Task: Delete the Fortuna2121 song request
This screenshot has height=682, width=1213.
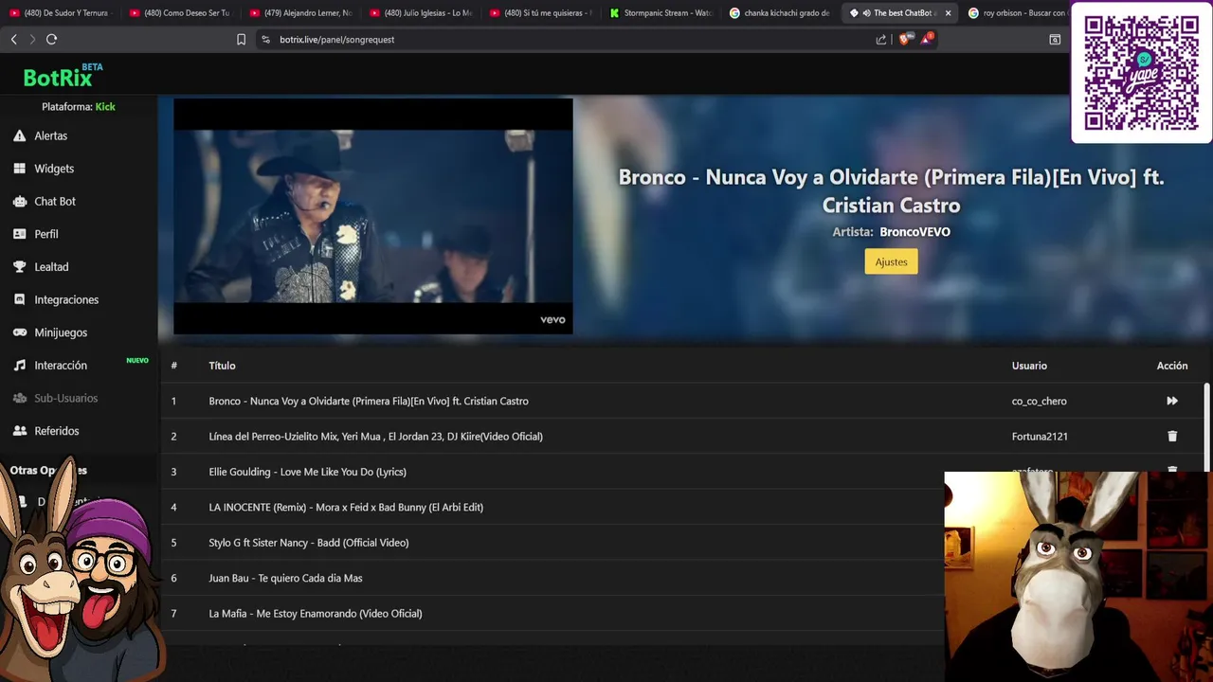Action: [x=1172, y=437]
